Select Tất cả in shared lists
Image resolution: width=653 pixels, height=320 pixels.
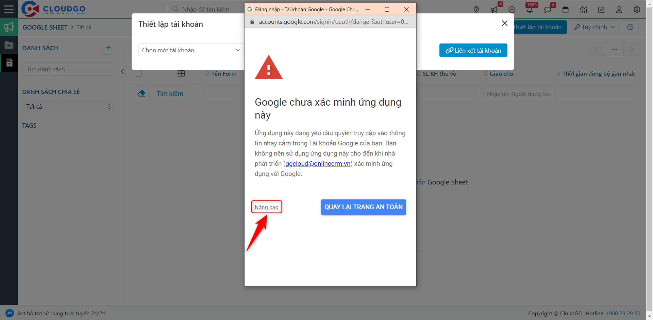coord(34,107)
